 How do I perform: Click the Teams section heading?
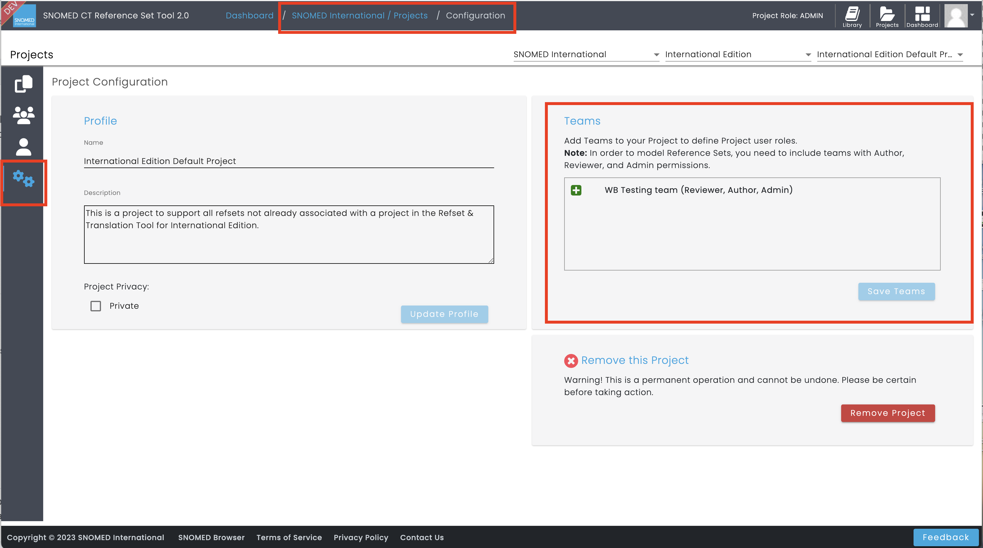tap(582, 121)
